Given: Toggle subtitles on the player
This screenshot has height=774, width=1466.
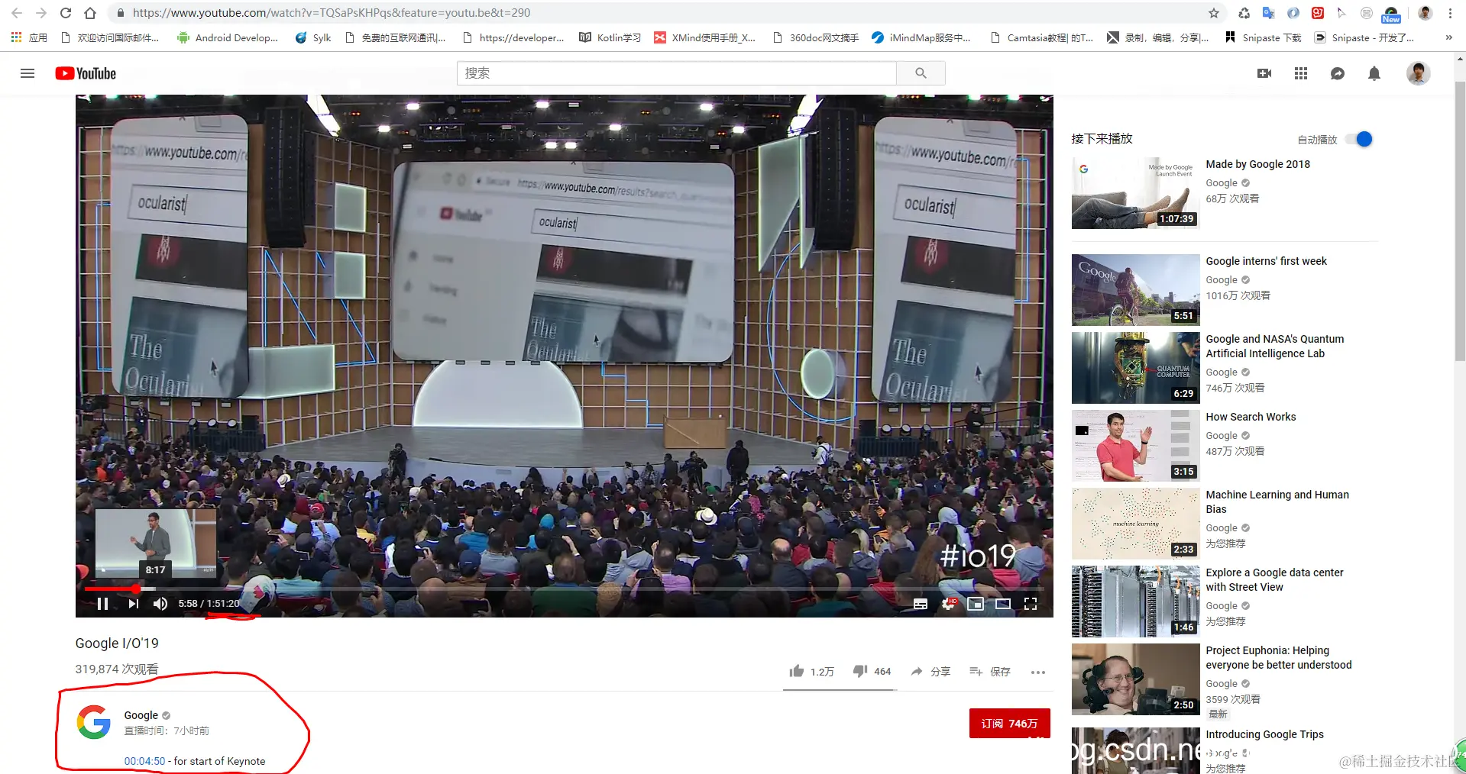Looking at the screenshot, I should point(921,604).
